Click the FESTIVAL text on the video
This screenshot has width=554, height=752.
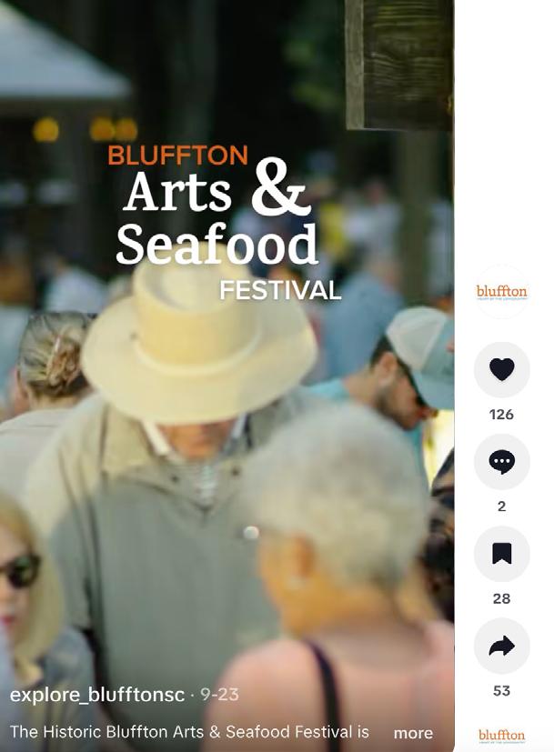coord(280,291)
